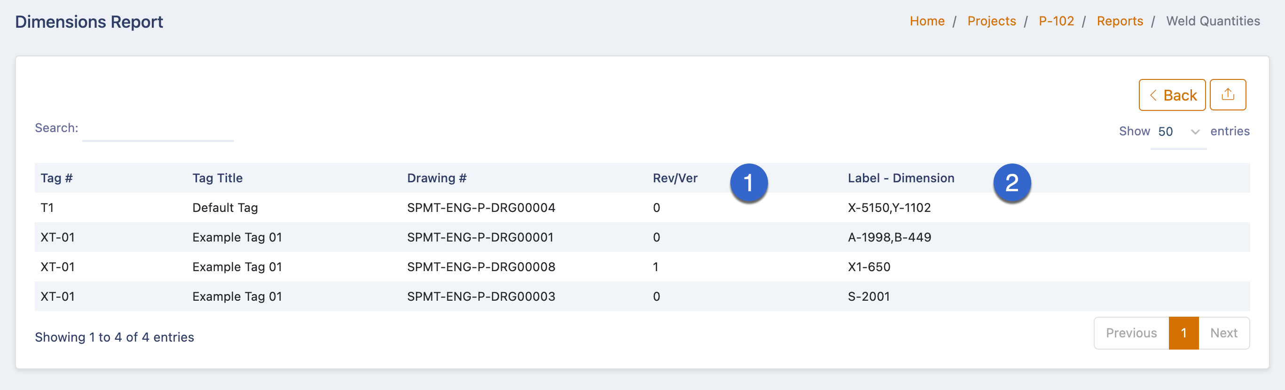Select the Dimensions Report page title
Image resolution: width=1285 pixels, height=390 pixels.
click(89, 22)
